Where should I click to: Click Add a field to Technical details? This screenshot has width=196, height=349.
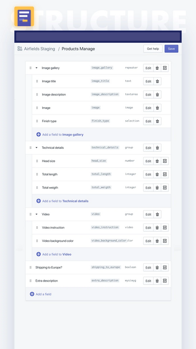[x=62, y=201]
